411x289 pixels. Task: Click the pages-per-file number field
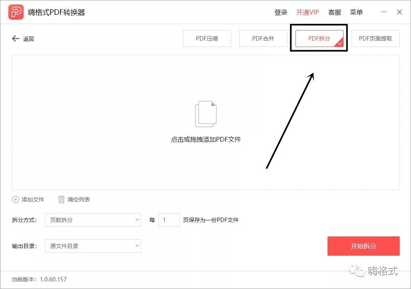pos(169,220)
